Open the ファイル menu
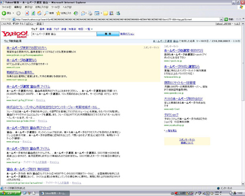This screenshot has width=245, height=196. 6,7
